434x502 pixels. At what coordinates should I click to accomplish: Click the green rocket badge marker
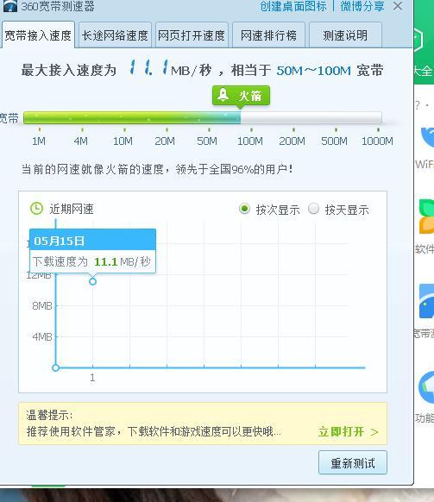pos(241,96)
